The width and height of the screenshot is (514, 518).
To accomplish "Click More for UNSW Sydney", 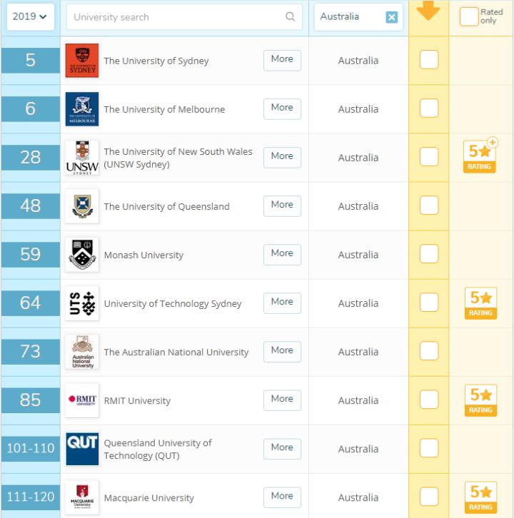I will [282, 157].
